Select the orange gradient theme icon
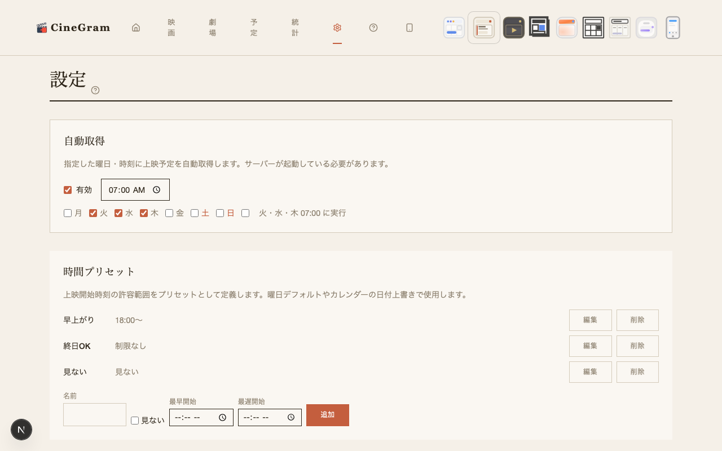 566,27
